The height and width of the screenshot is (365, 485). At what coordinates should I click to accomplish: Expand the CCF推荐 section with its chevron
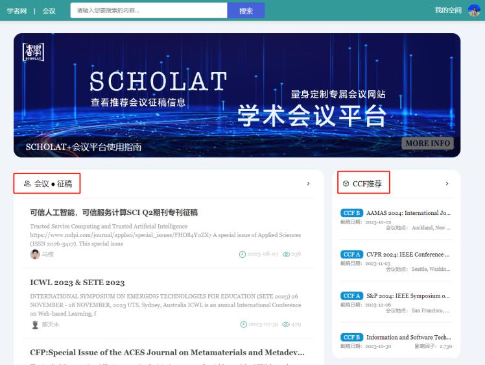tap(447, 184)
